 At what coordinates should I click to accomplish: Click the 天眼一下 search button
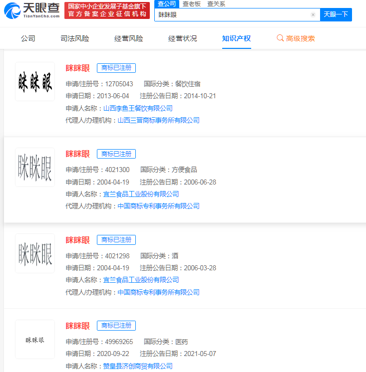tap(336, 14)
